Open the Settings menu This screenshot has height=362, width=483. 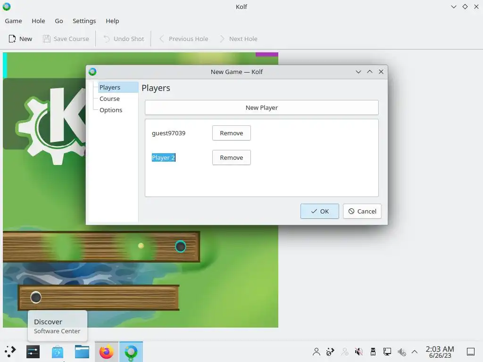pyautogui.click(x=84, y=21)
